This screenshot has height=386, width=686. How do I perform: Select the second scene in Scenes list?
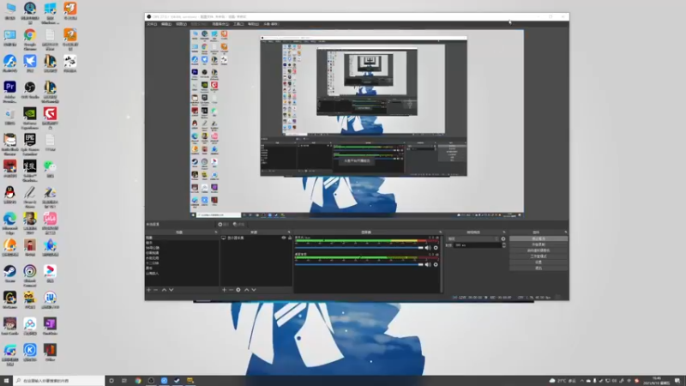[x=182, y=243]
